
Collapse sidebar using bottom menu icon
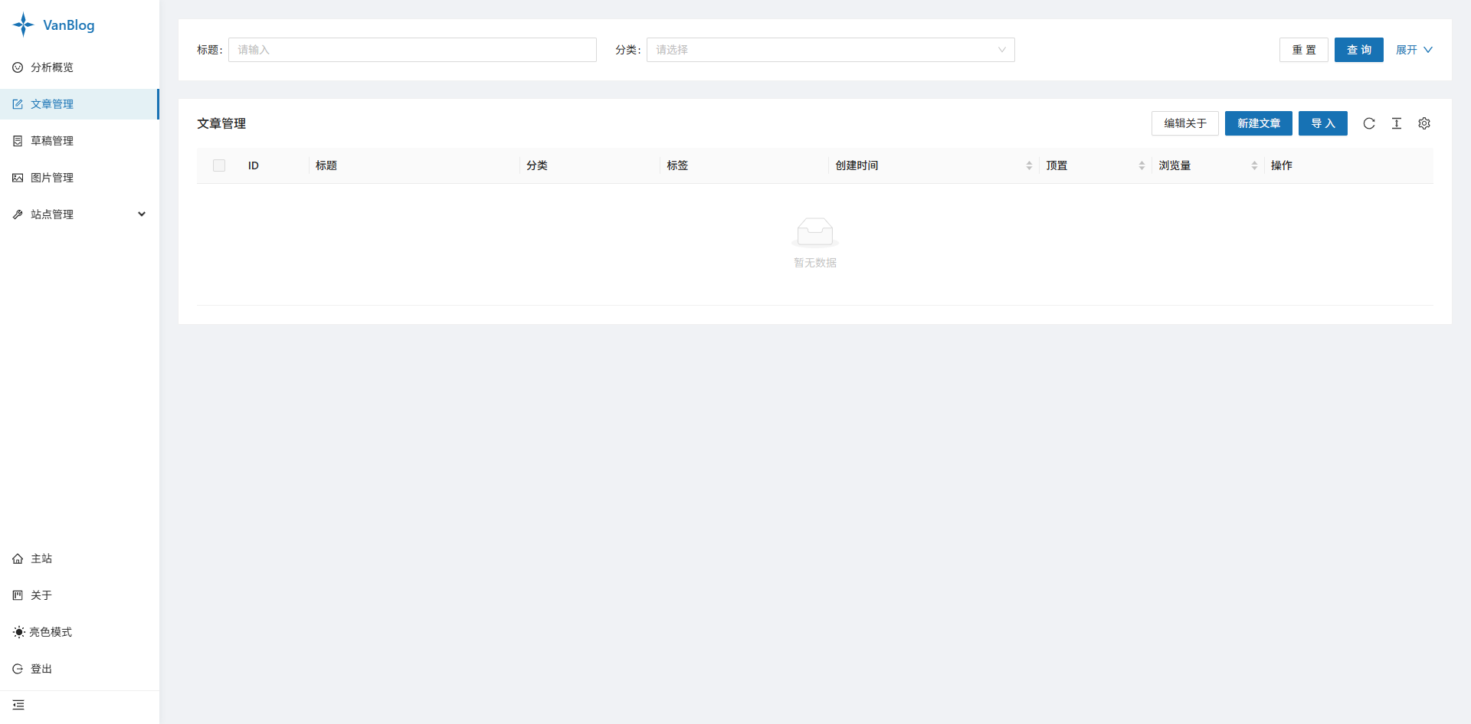coord(18,705)
